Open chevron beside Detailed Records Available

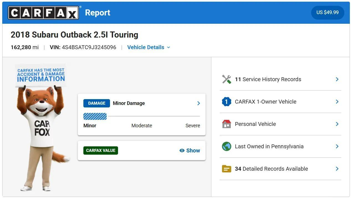point(337,169)
